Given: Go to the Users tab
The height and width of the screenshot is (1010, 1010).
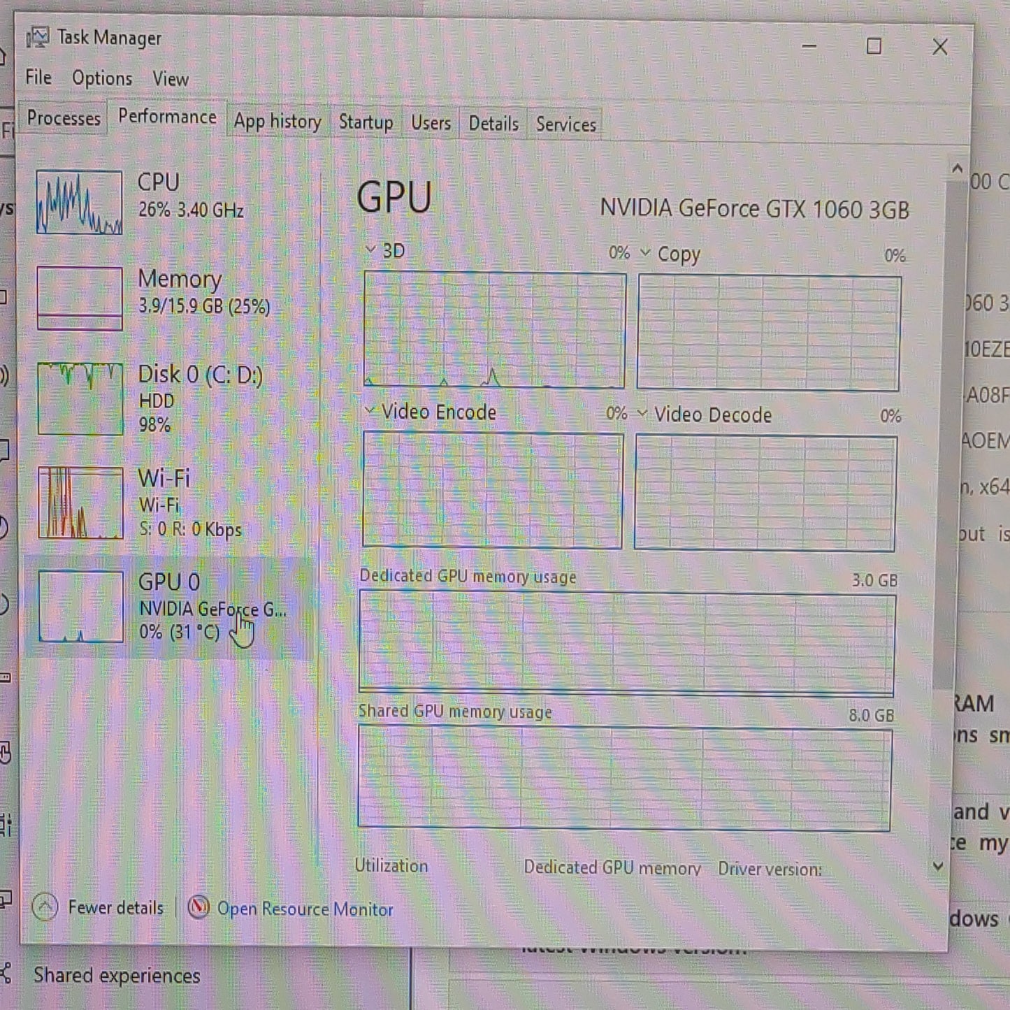Looking at the screenshot, I should click(431, 123).
